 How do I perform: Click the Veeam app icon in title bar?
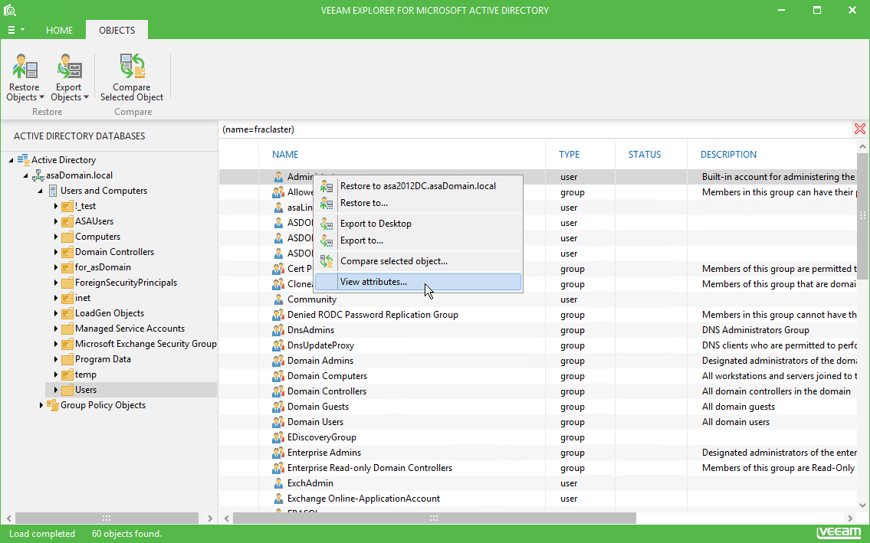coord(10,10)
